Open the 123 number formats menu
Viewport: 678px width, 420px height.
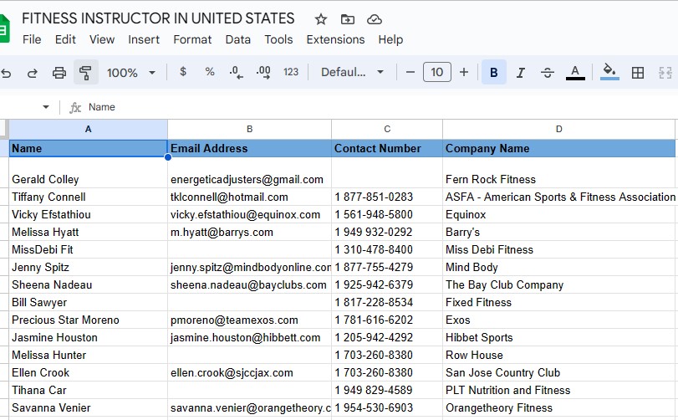coord(291,72)
